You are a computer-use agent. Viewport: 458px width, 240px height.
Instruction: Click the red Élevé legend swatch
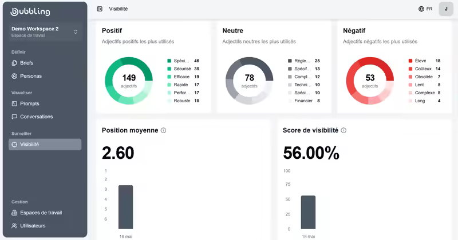410,61
